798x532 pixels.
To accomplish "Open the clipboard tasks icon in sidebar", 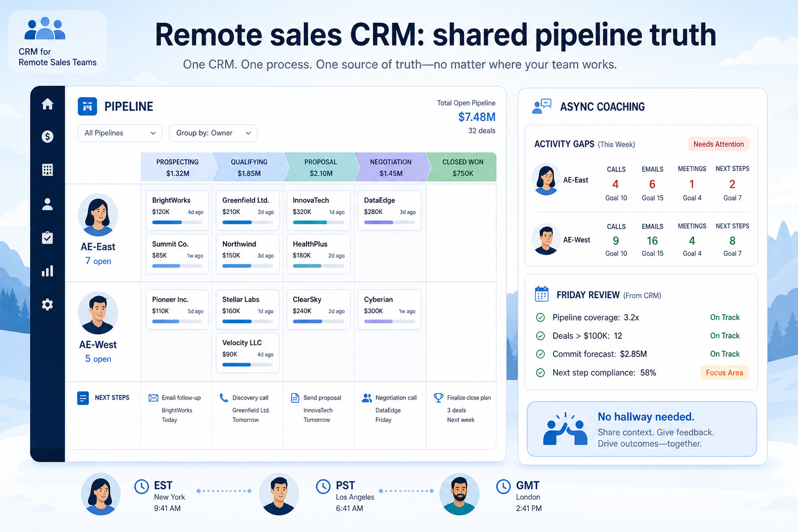I will click(47, 237).
